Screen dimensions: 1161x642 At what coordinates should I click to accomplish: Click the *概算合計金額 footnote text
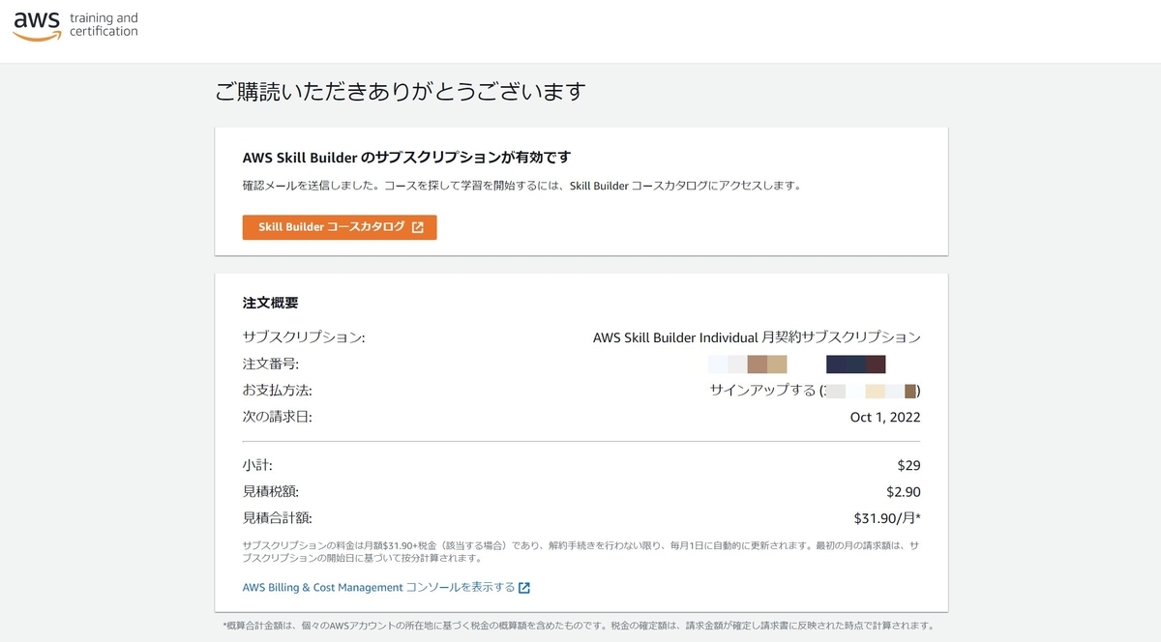pyautogui.click(x=578, y=626)
